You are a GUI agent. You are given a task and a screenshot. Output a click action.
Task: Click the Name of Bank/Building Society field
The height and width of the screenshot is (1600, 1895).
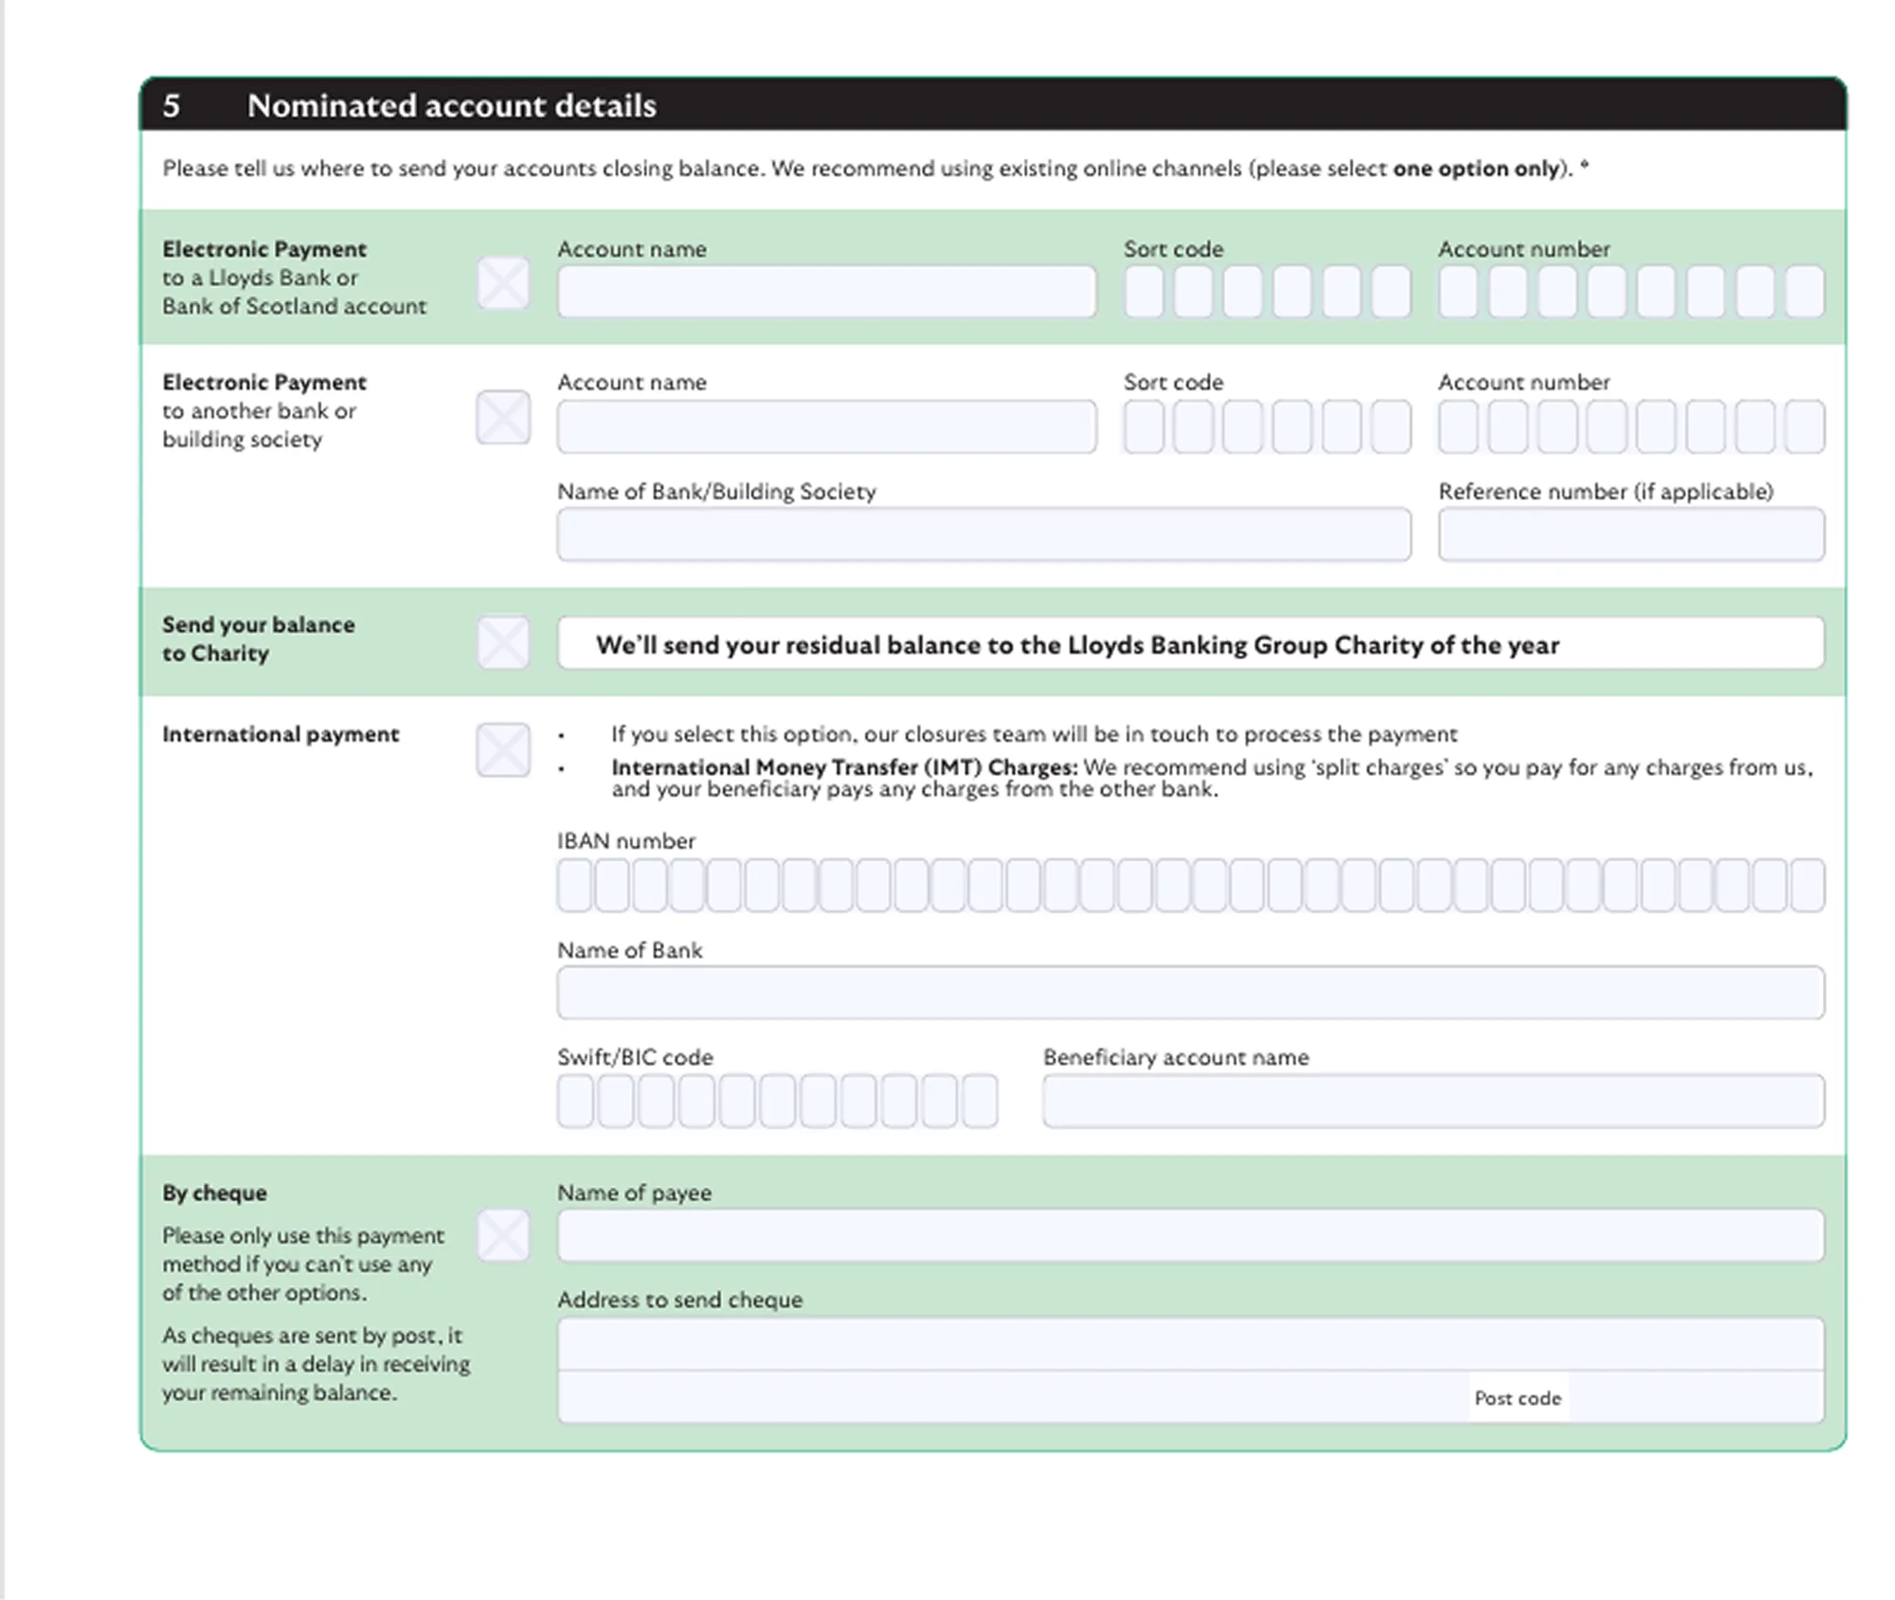(984, 534)
